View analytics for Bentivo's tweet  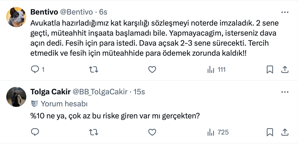pyautogui.click(x=216, y=69)
